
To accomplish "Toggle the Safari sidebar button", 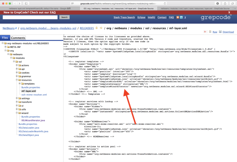I will tap(26, 3).
